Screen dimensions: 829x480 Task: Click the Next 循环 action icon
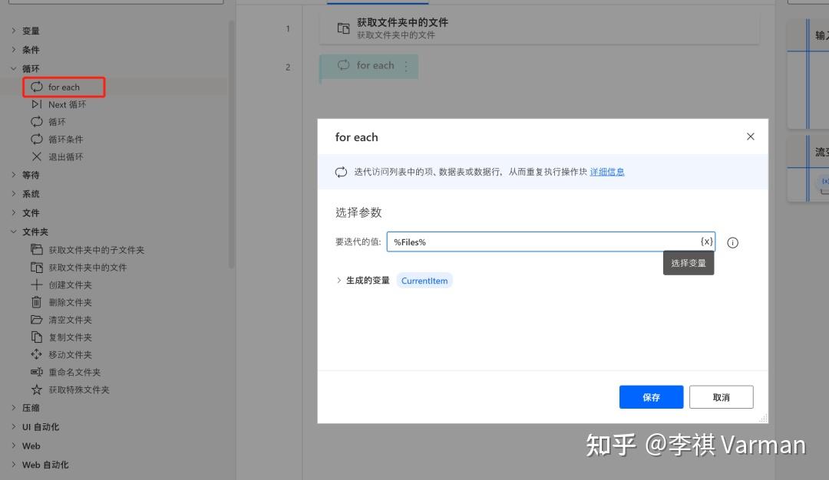(36, 104)
